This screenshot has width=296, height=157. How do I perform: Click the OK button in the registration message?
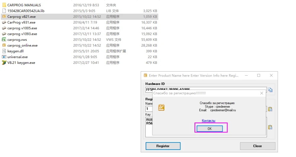pos(210,129)
